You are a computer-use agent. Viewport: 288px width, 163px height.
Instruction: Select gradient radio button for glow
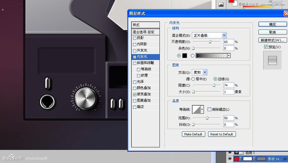click(x=192, y=56)
